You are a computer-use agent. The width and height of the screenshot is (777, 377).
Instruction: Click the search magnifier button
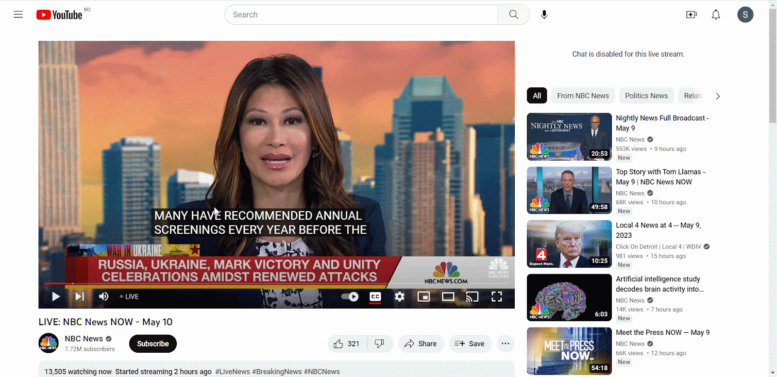point(514,15)
